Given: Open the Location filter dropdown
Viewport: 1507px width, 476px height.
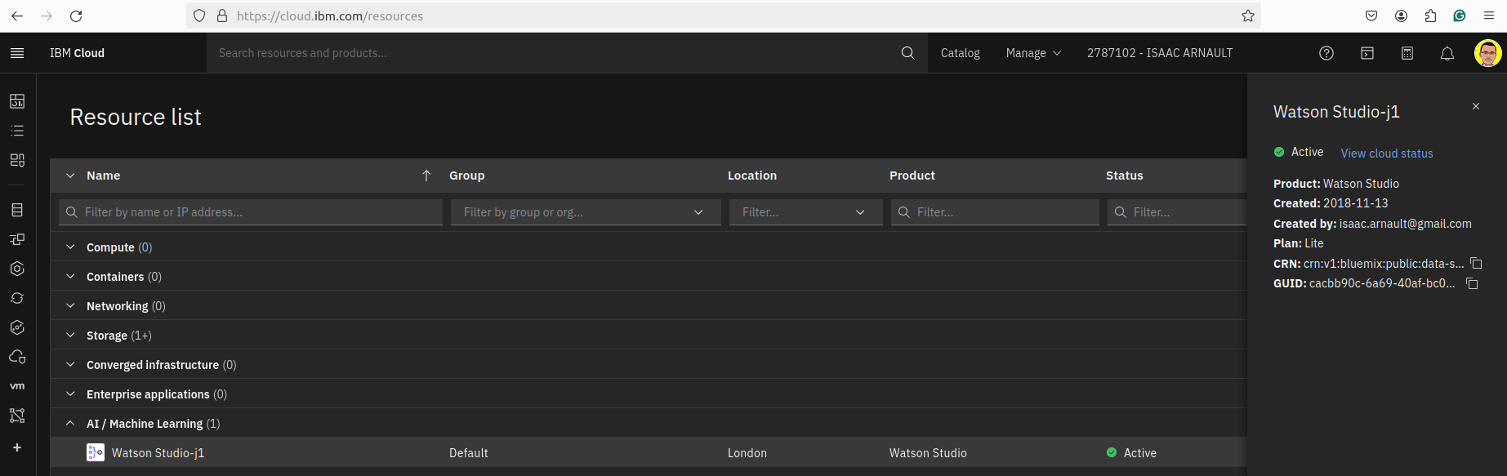Looking at the screenshot, I should pos(805,212).
